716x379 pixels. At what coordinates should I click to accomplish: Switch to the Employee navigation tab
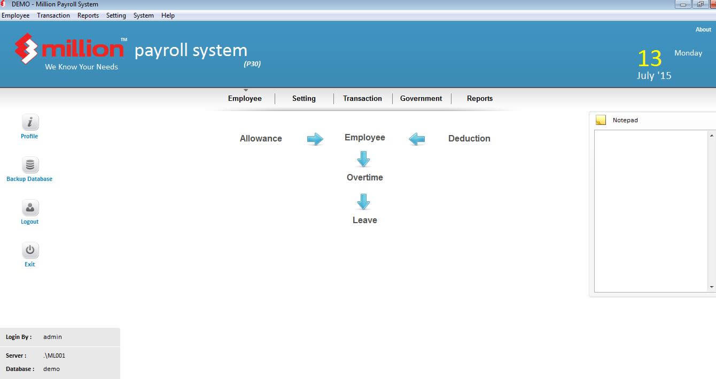point(245,98)
